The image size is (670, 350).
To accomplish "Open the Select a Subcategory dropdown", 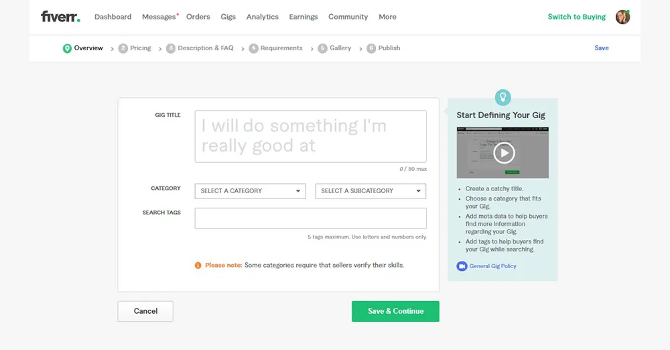I will coord(371,191).
